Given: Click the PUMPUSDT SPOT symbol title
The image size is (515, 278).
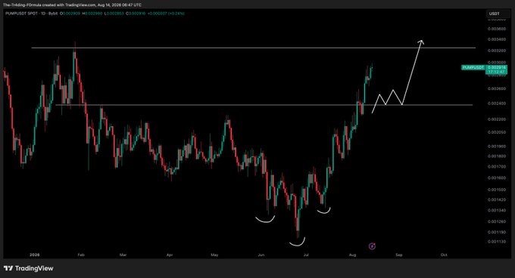Looking at the screenshot, I should point(32,14).
